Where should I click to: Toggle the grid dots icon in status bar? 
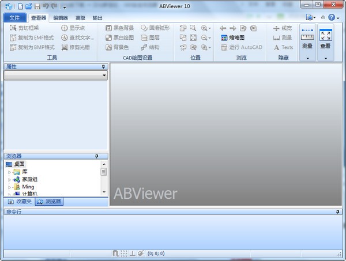pyautogui.click(x=123, y=253)
